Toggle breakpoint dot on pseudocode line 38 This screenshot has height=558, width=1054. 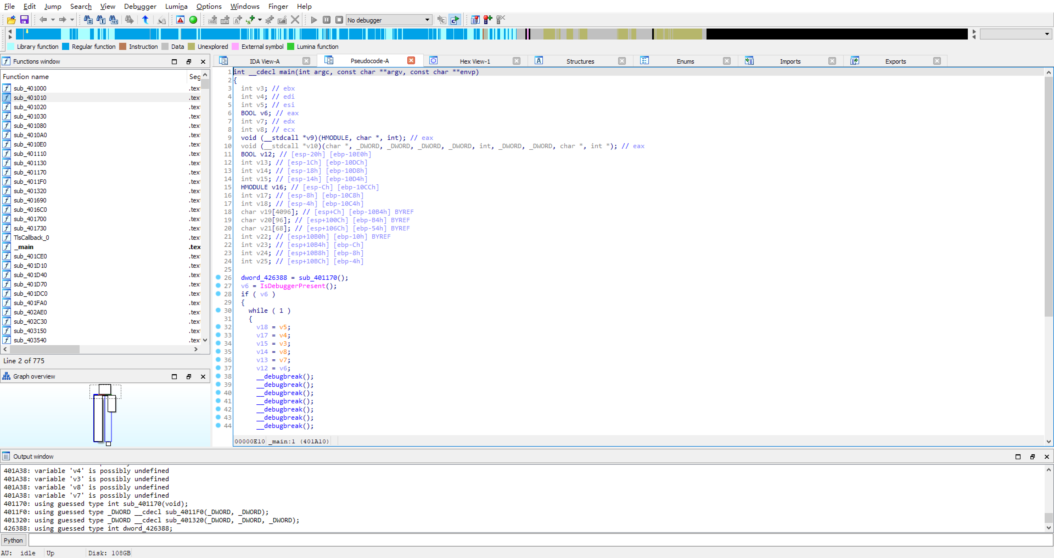[218, 376]
